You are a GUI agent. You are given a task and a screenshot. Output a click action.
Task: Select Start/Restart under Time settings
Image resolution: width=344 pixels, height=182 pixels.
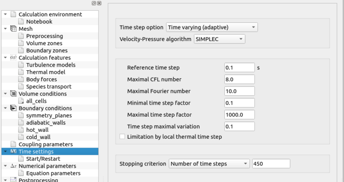tap(45, 159)
